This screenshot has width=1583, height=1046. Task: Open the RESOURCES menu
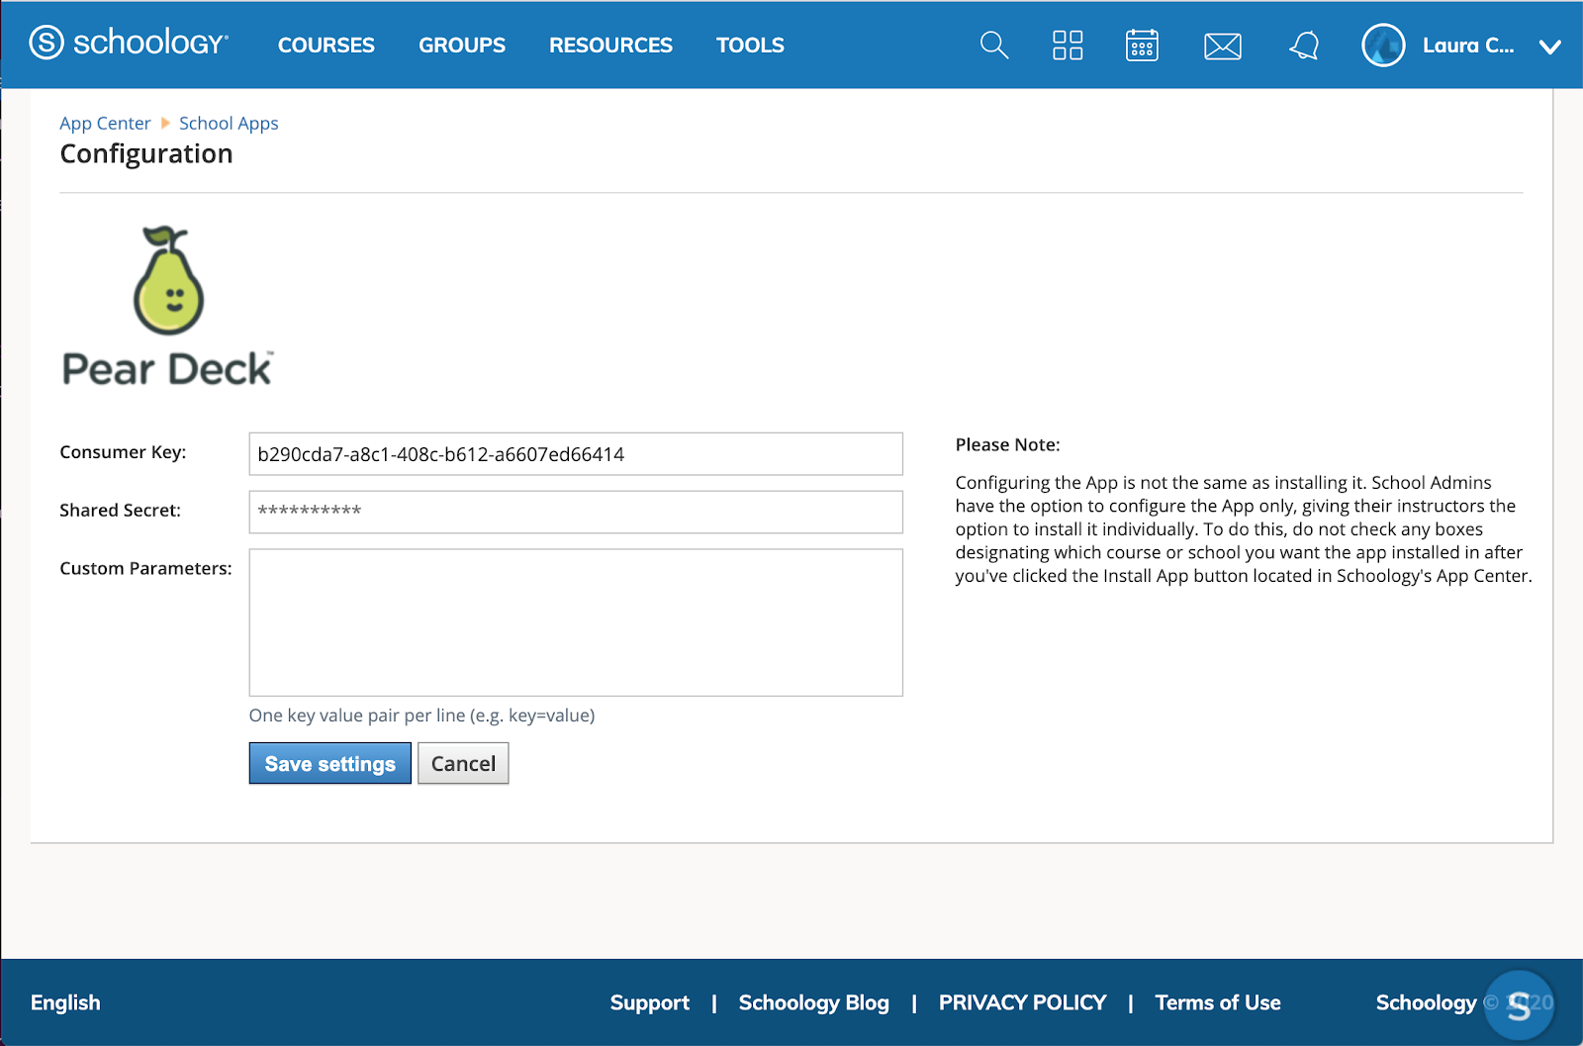(x=610, y=45)
